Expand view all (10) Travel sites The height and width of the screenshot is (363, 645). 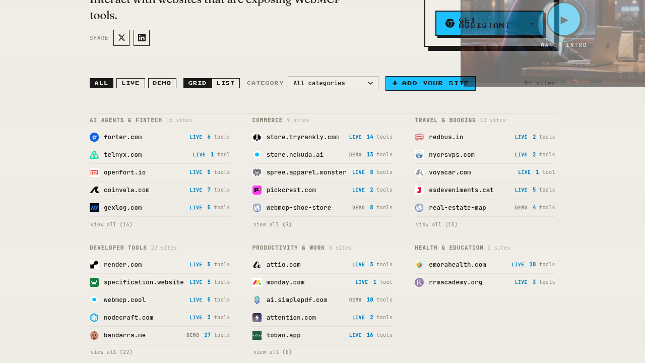[x=437, y=225]
